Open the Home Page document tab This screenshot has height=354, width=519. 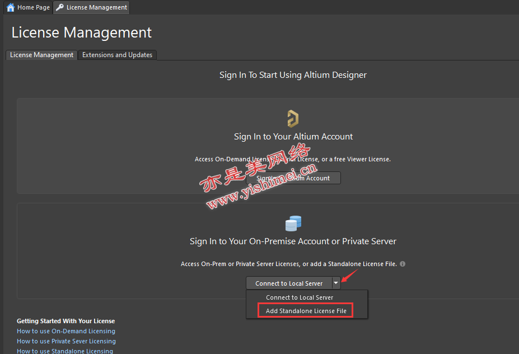pyautogui.click(x=28, y=7)
